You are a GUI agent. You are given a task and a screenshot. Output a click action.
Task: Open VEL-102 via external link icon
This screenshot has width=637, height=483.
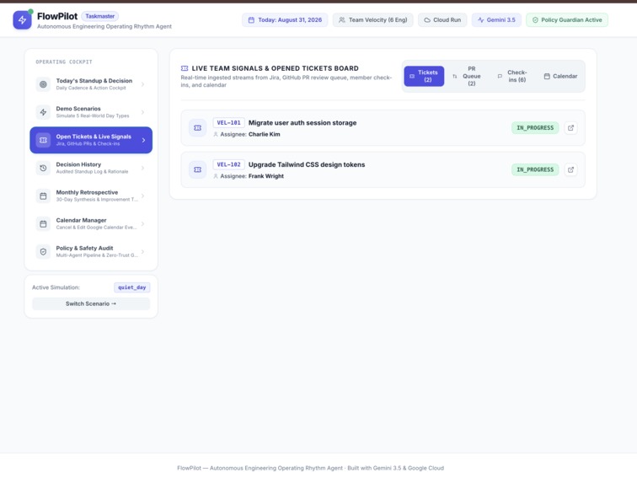coord(570,169)
